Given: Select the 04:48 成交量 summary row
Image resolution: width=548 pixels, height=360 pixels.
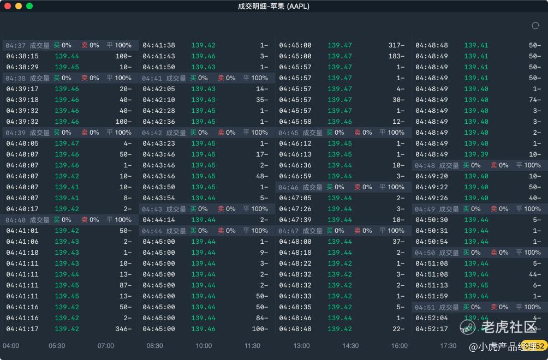Looking at the screenshot, I should point(480,165).
